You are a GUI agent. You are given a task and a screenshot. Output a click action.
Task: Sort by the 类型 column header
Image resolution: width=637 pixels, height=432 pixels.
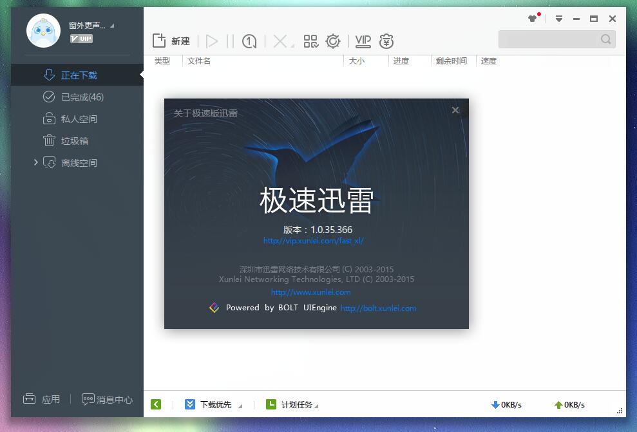click(162, 61)
